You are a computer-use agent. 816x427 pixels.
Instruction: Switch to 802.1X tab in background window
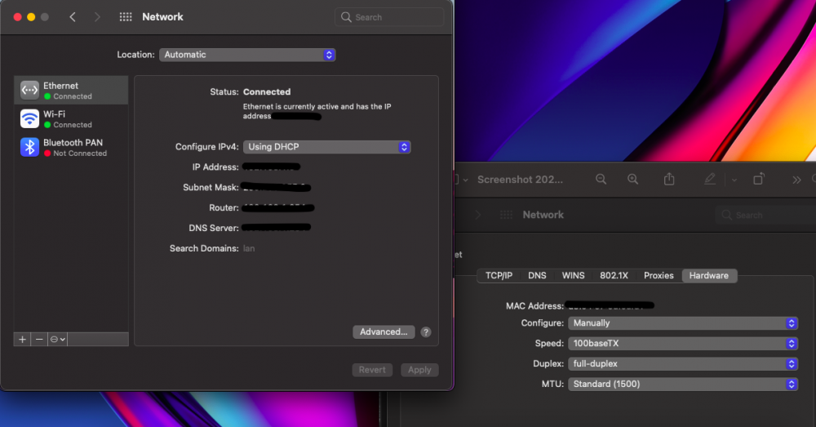[x=614, y=275]
